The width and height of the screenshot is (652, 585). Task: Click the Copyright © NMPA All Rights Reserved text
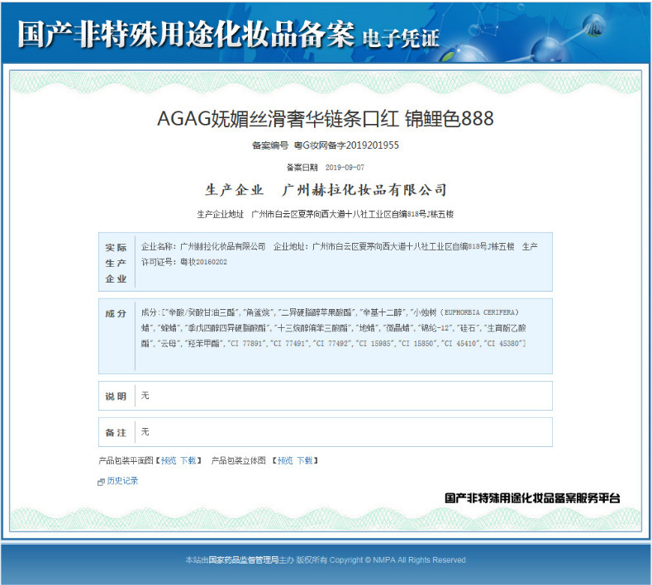(397, 560)
